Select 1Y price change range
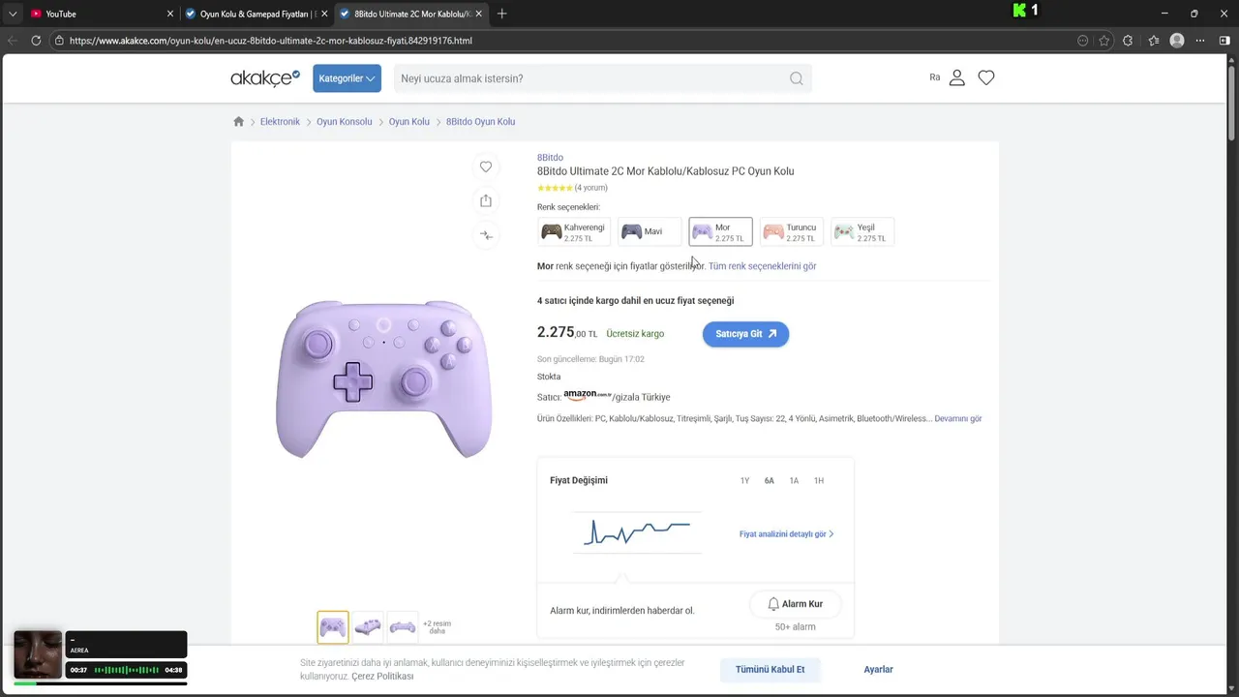 pyautogui.click(x=744, y=481)
